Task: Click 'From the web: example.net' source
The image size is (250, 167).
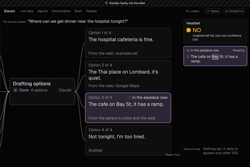Action: [113, 53]
